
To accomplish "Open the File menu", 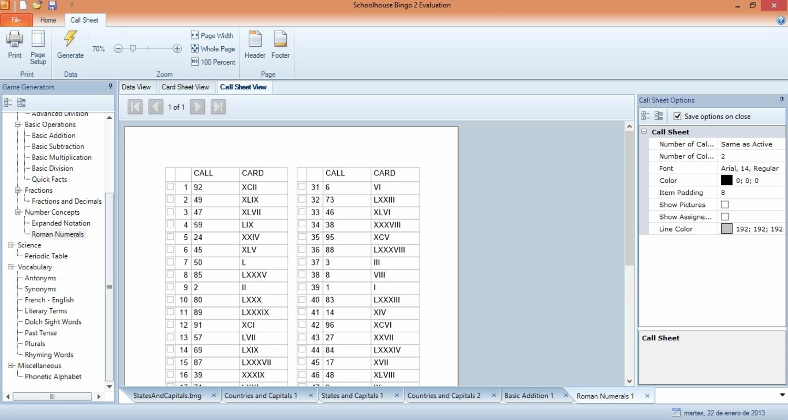I will 16,20.
